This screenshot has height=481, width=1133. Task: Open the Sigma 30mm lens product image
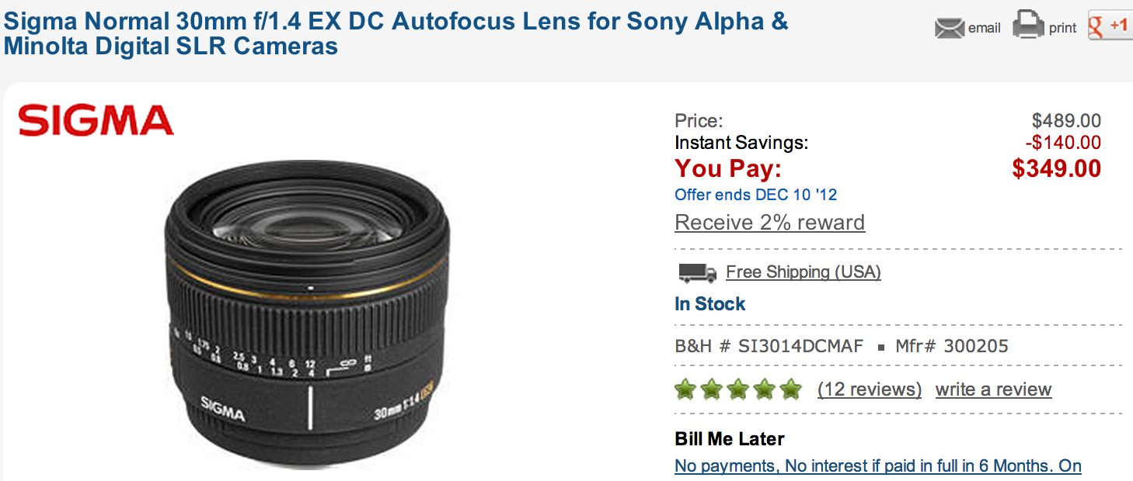(308, 313)
